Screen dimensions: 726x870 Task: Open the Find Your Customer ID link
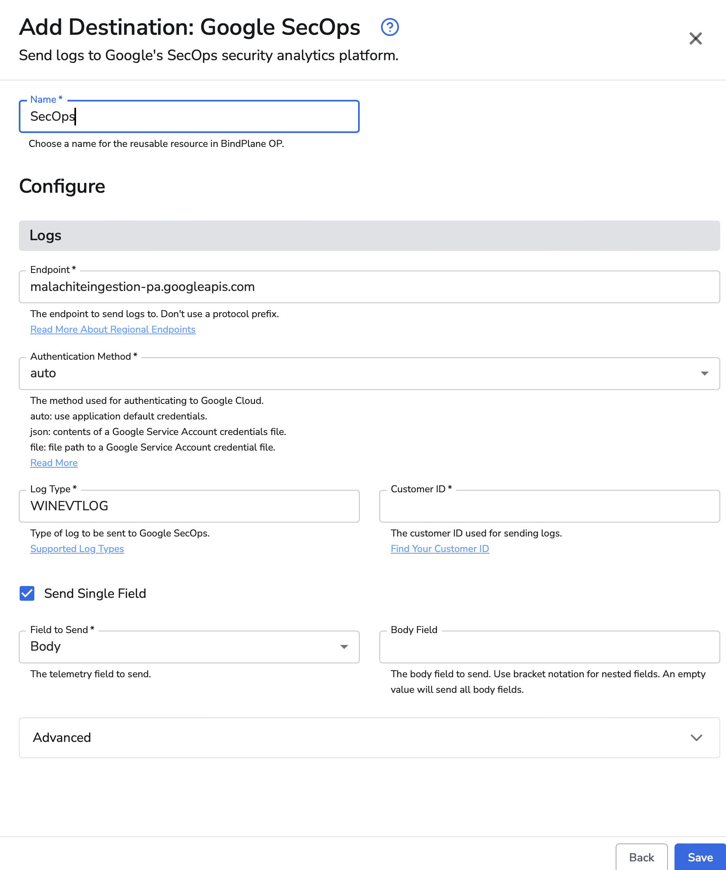click(439, 548)
